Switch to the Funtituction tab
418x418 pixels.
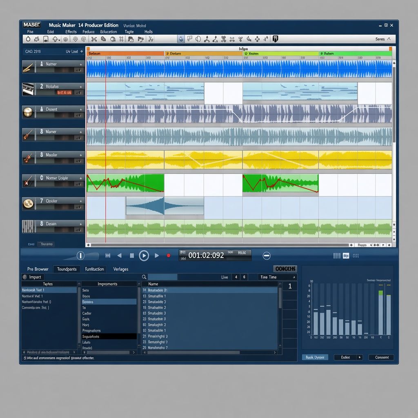click(x=94, y=269)
